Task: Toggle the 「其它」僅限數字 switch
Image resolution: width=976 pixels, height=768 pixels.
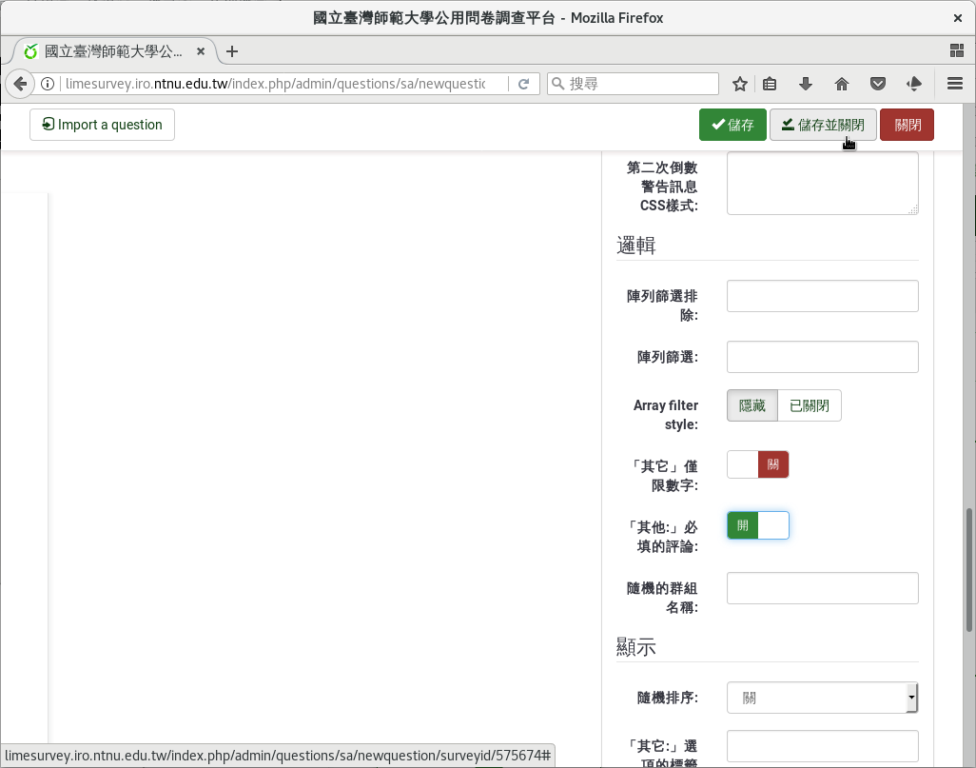Action: click(757, 464)
